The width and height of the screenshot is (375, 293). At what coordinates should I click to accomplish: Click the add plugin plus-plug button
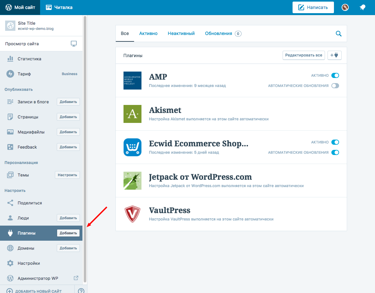(x=334, y=55)
